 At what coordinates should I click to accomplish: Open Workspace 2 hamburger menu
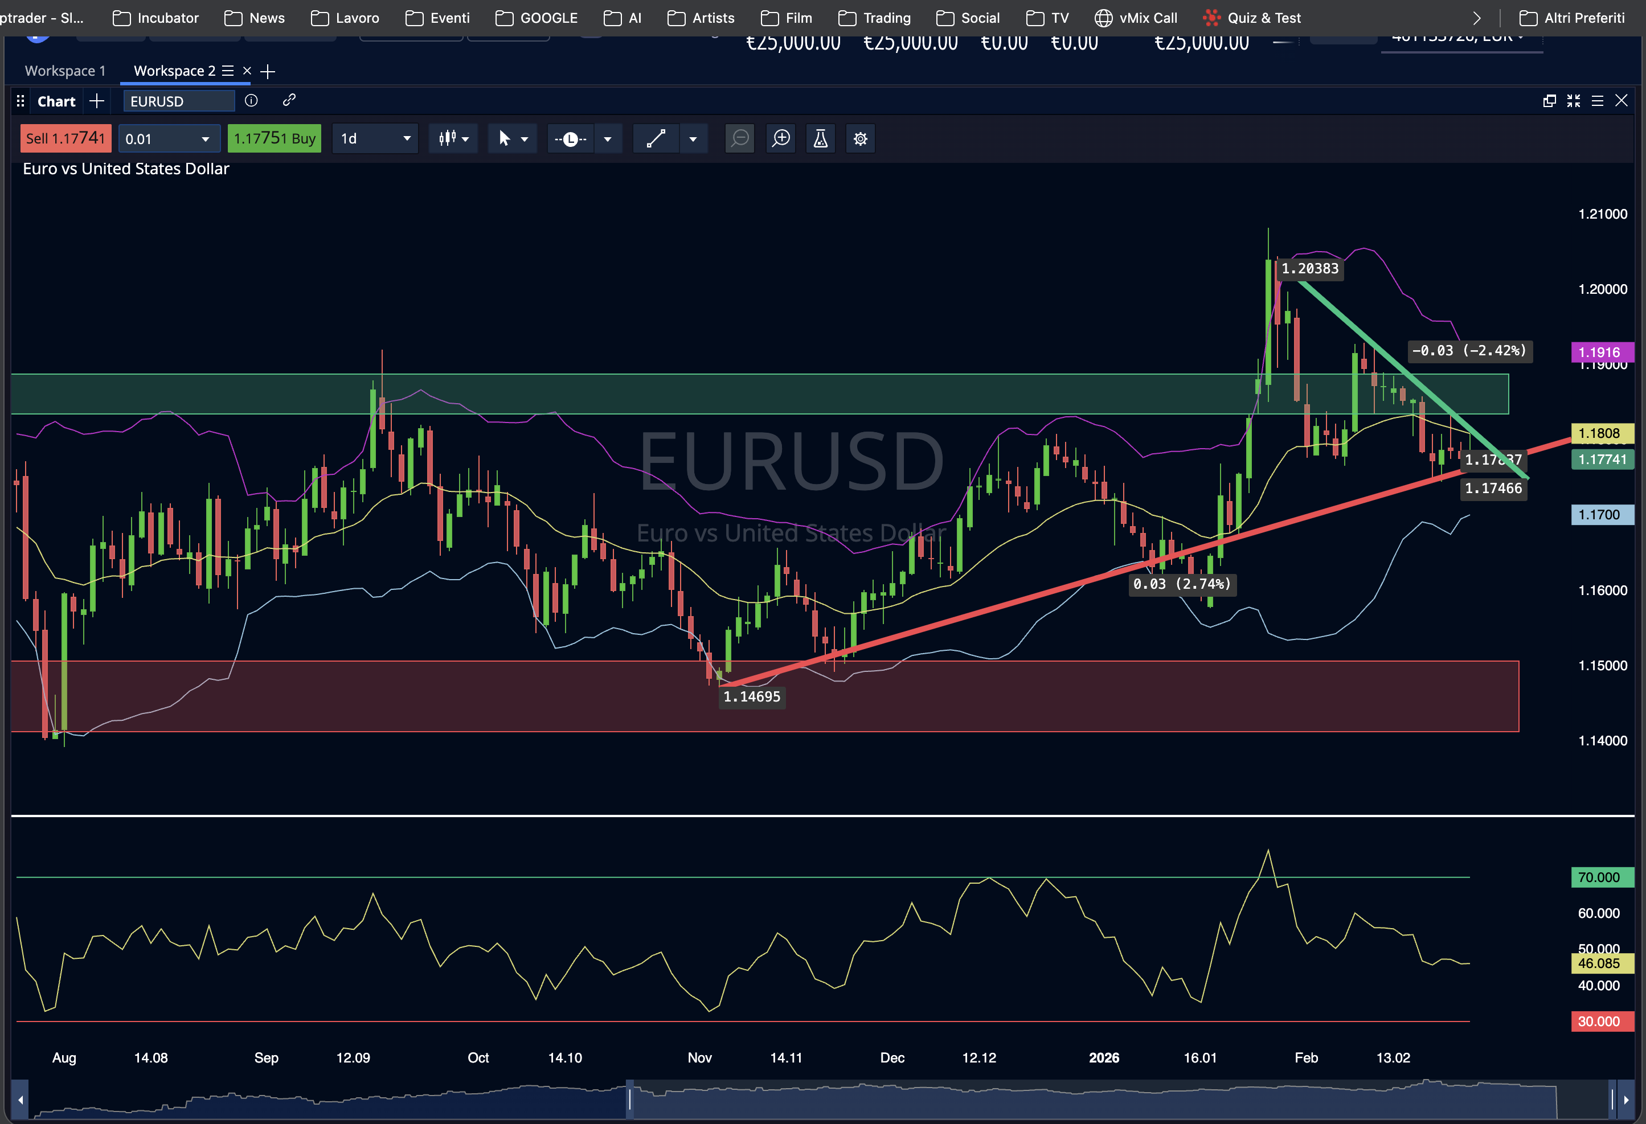pyautogui.click(x=227, y=71)
